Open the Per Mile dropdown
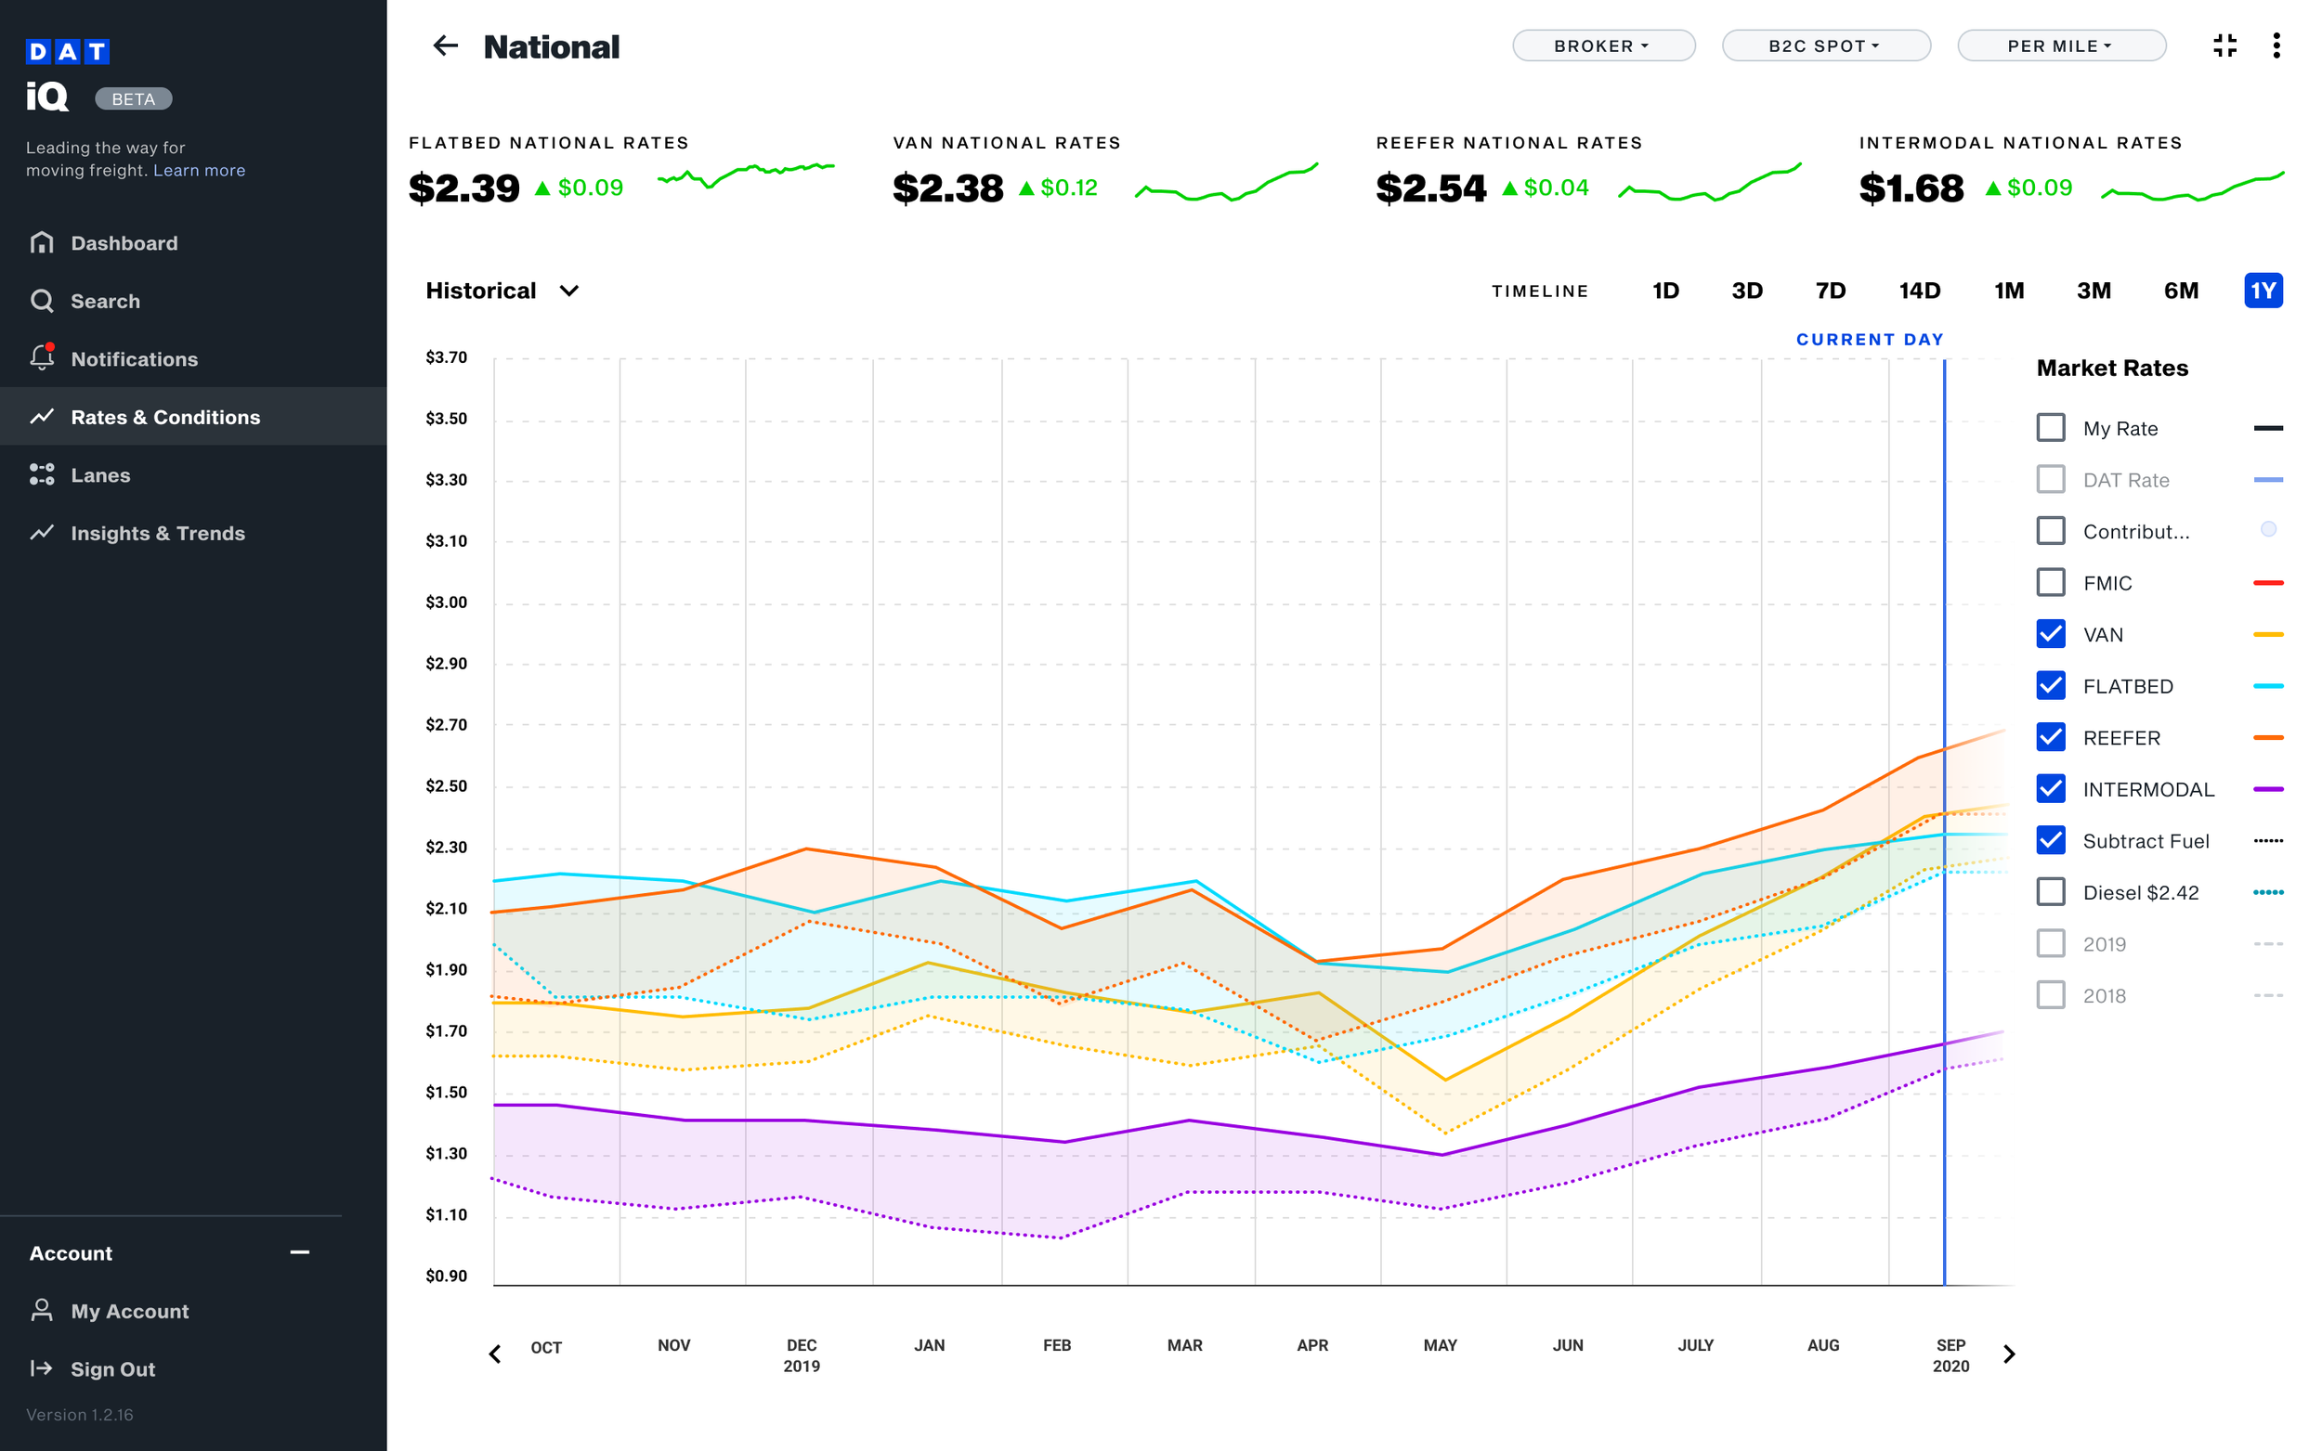The width and height of the screenshot is (2322, 1451). (x=2060, y=45)
